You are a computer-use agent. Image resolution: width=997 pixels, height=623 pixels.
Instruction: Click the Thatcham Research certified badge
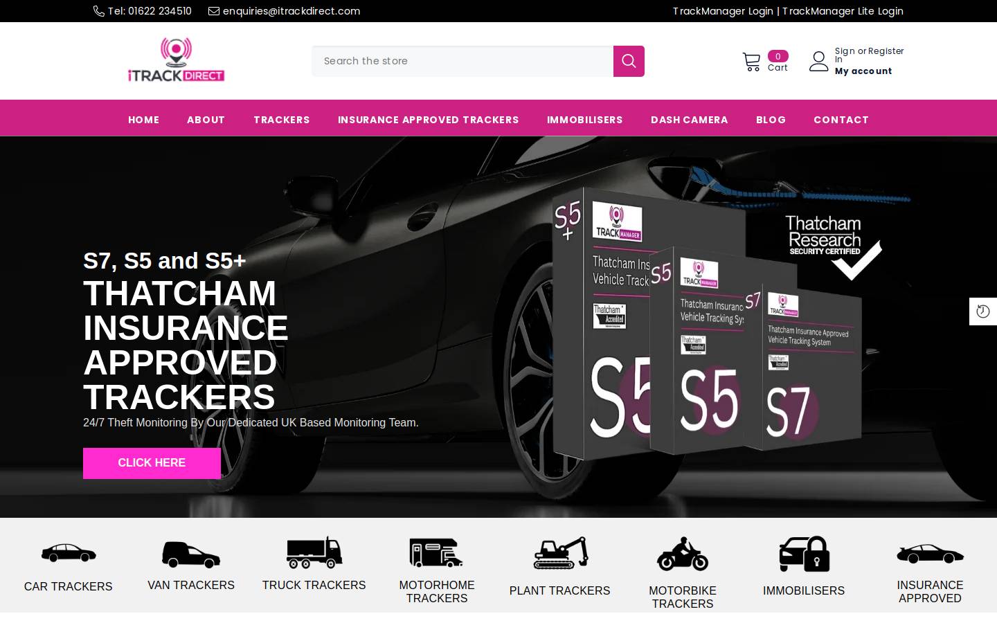tap(834, 247)
